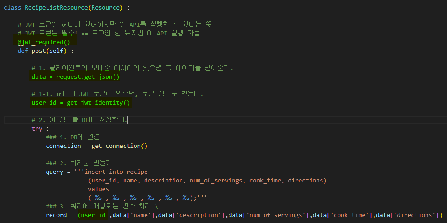
Task: Click the @jwt_required() decorator
Action: [x=44, y=42]
